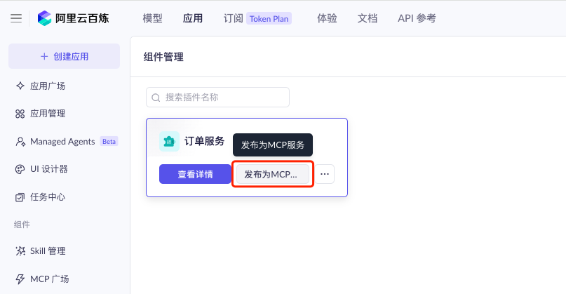Open the 文档 top navigation tab
This screenshot has width=566, height=294.
click(368, 18)
